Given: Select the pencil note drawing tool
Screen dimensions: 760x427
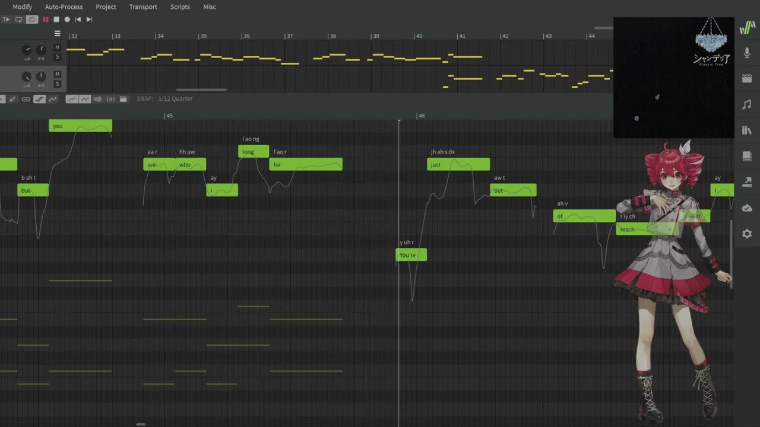Looking at the screenshot, I should click(x=12, y=99).
